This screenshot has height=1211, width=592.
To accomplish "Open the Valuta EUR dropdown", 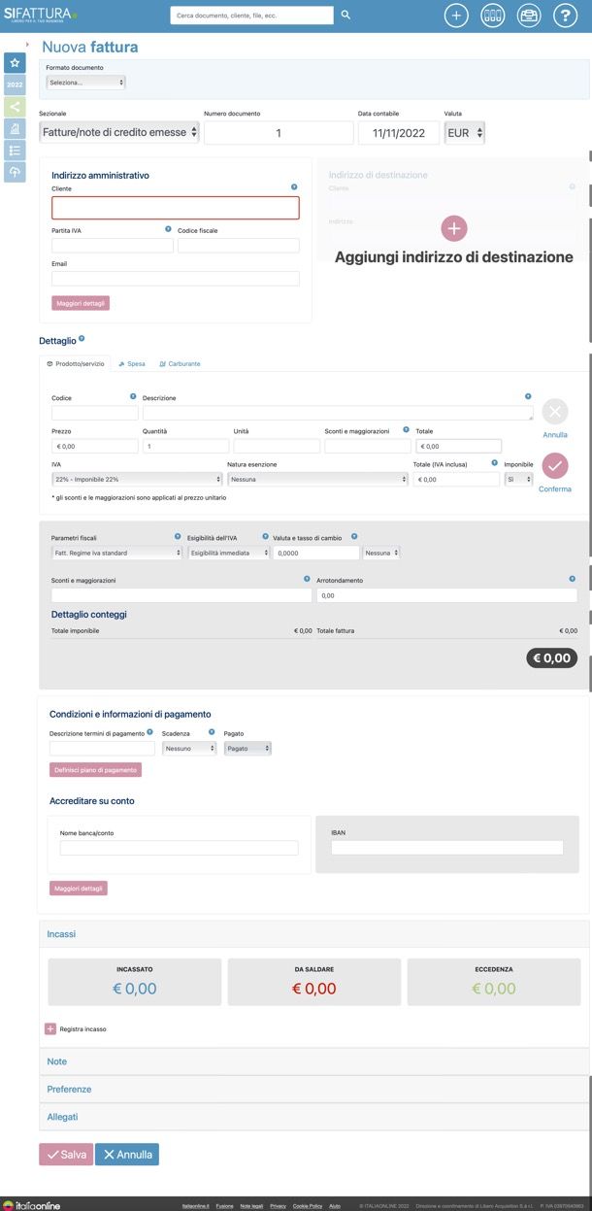I will [464, 132].
